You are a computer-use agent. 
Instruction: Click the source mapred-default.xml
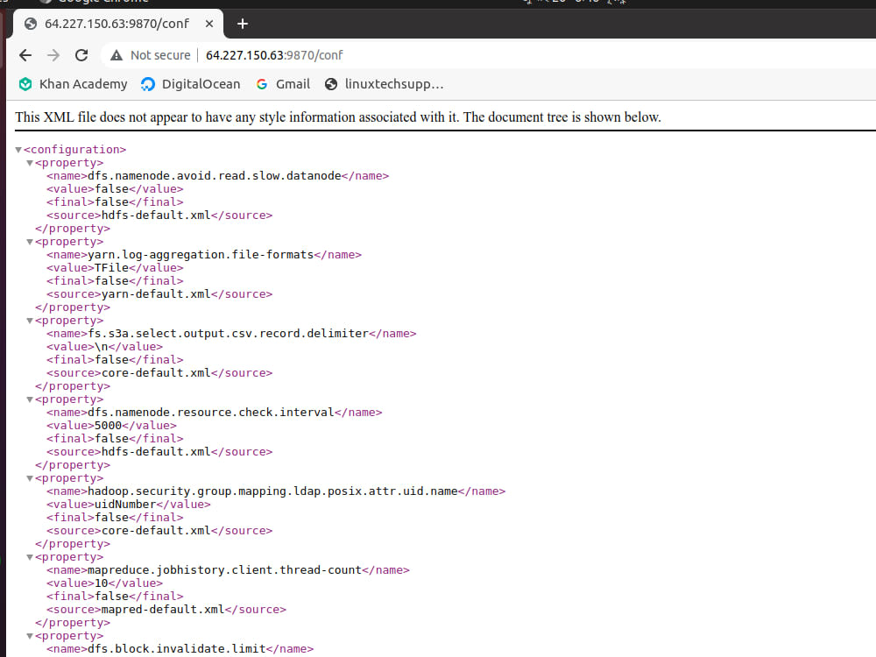pyautogui.click(x=163, y=610)
